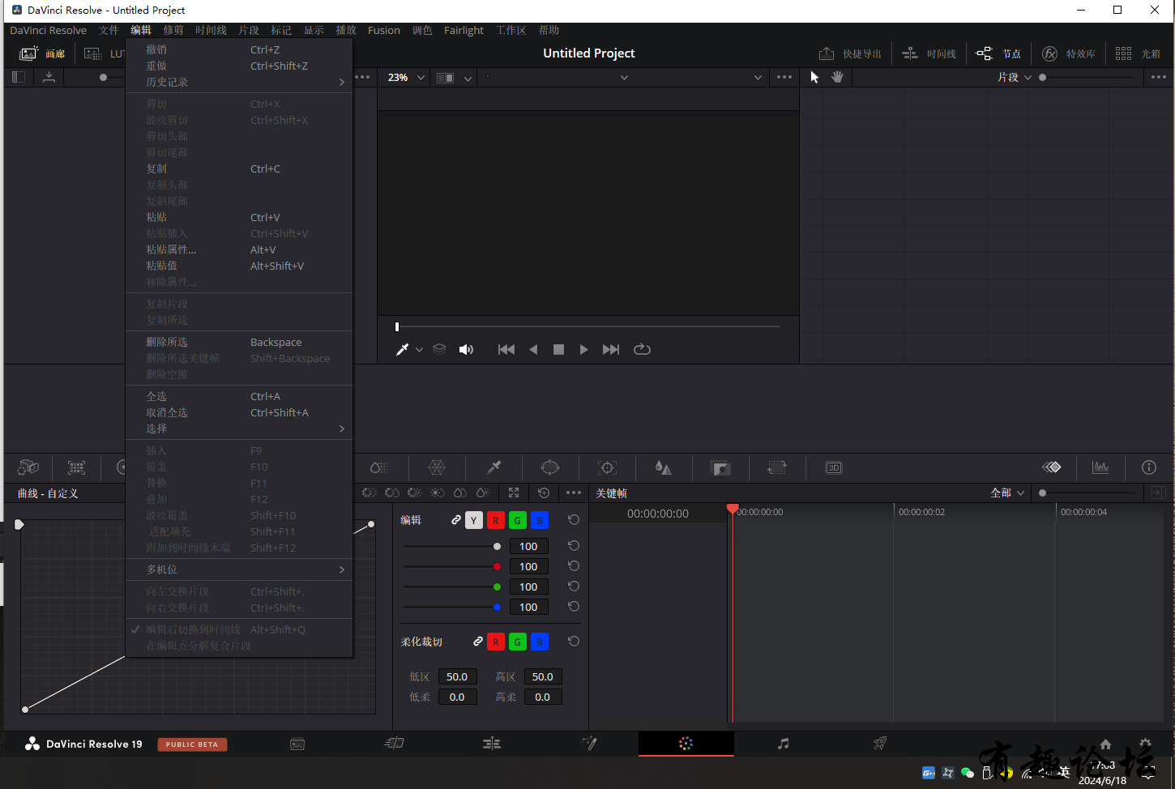Open the Power Window palette
This screenshot has width=1175, height=789.
pos(550,467)
